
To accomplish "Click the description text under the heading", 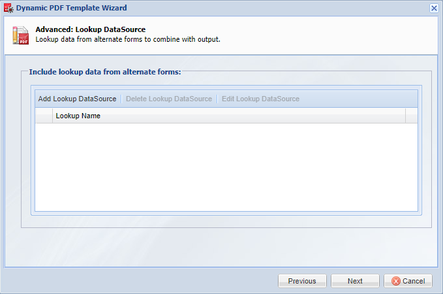I will point(128,39).
